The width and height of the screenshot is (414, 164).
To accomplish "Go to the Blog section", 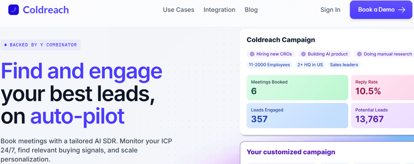I will (251, 10).
